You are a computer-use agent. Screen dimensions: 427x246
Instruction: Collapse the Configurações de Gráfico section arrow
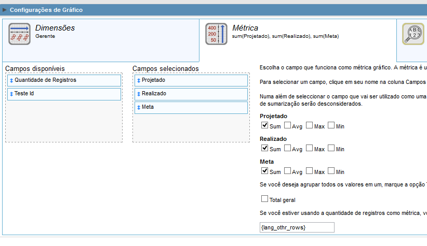tap(5, 10)
